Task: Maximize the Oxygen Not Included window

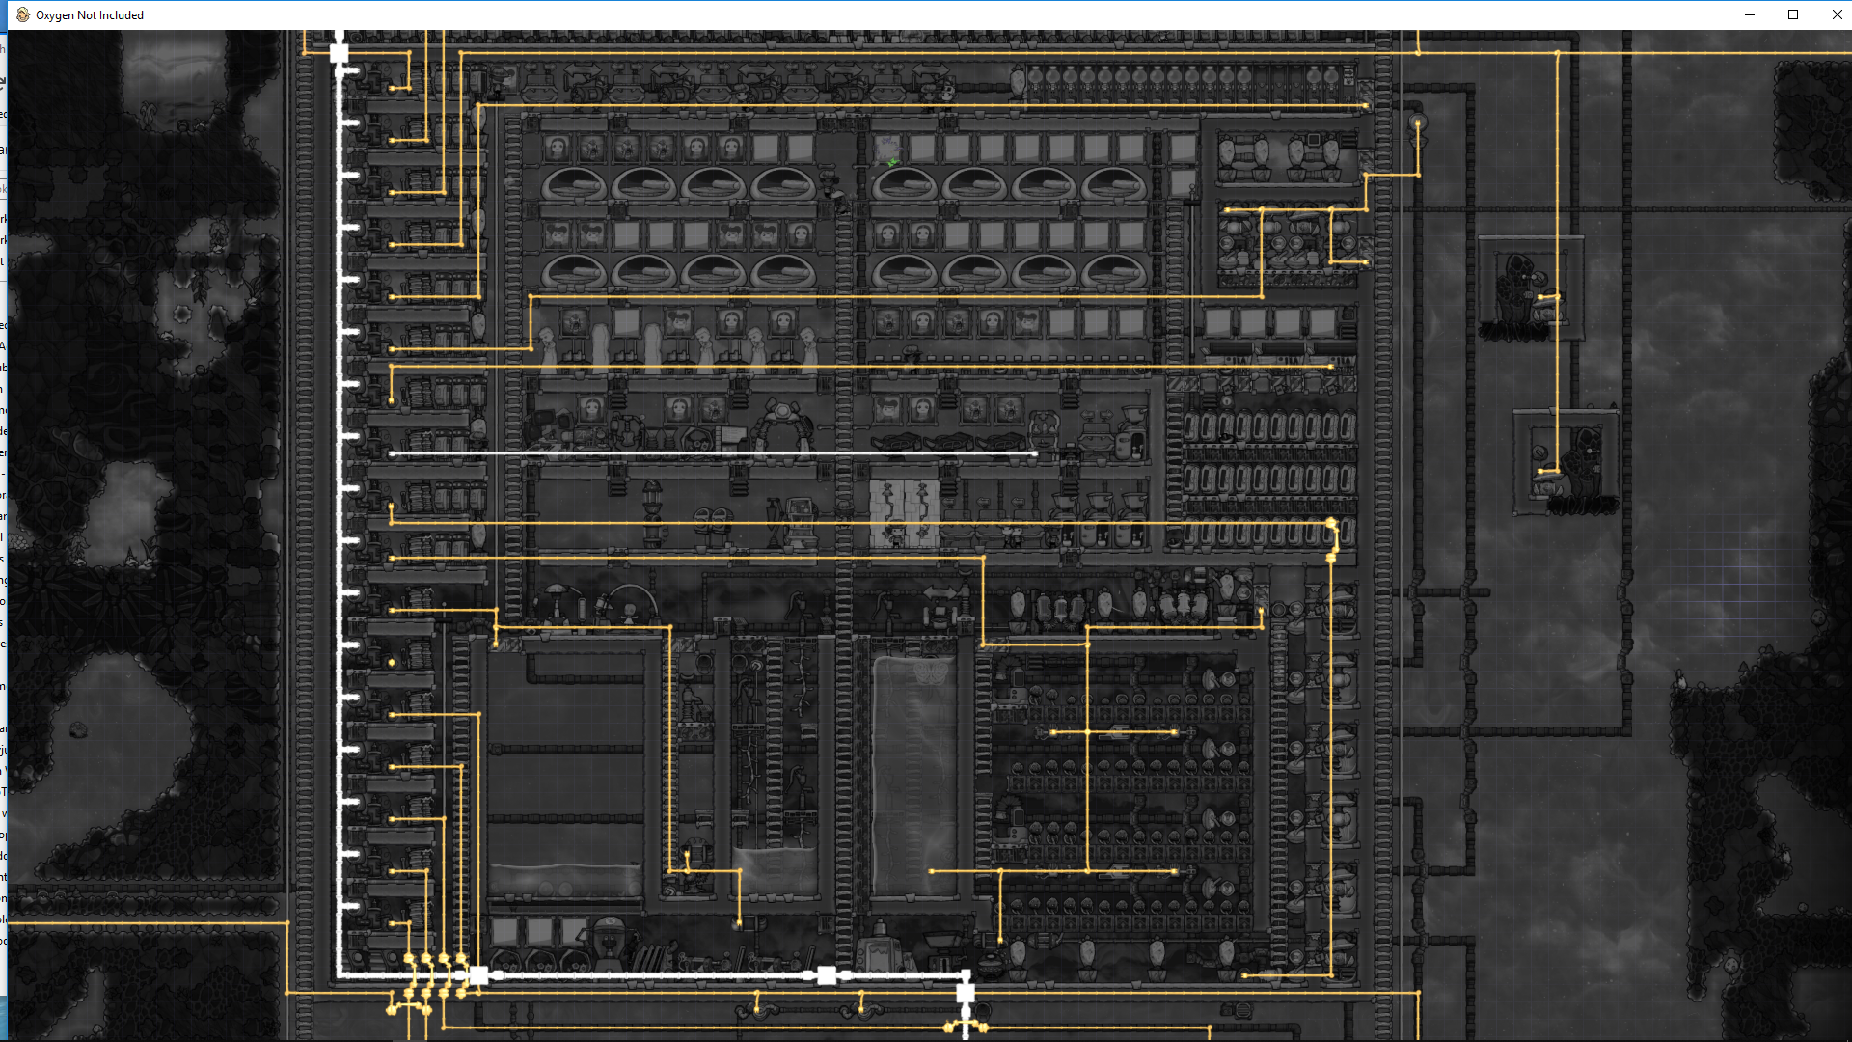Action: [x=1793, y=14]
